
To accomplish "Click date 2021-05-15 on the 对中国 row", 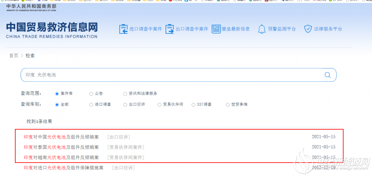I will tap(324, 137).
